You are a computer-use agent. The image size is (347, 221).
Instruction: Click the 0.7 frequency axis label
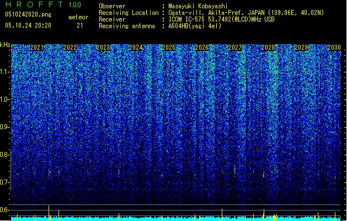(x=5, y=182)
